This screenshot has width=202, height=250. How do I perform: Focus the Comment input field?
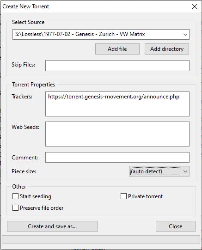coord(117,158)
